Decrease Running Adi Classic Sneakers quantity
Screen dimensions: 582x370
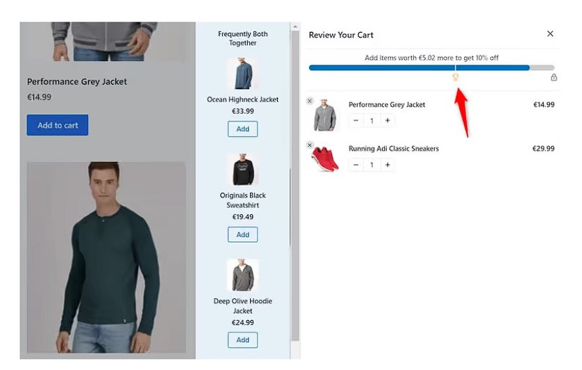356,165
